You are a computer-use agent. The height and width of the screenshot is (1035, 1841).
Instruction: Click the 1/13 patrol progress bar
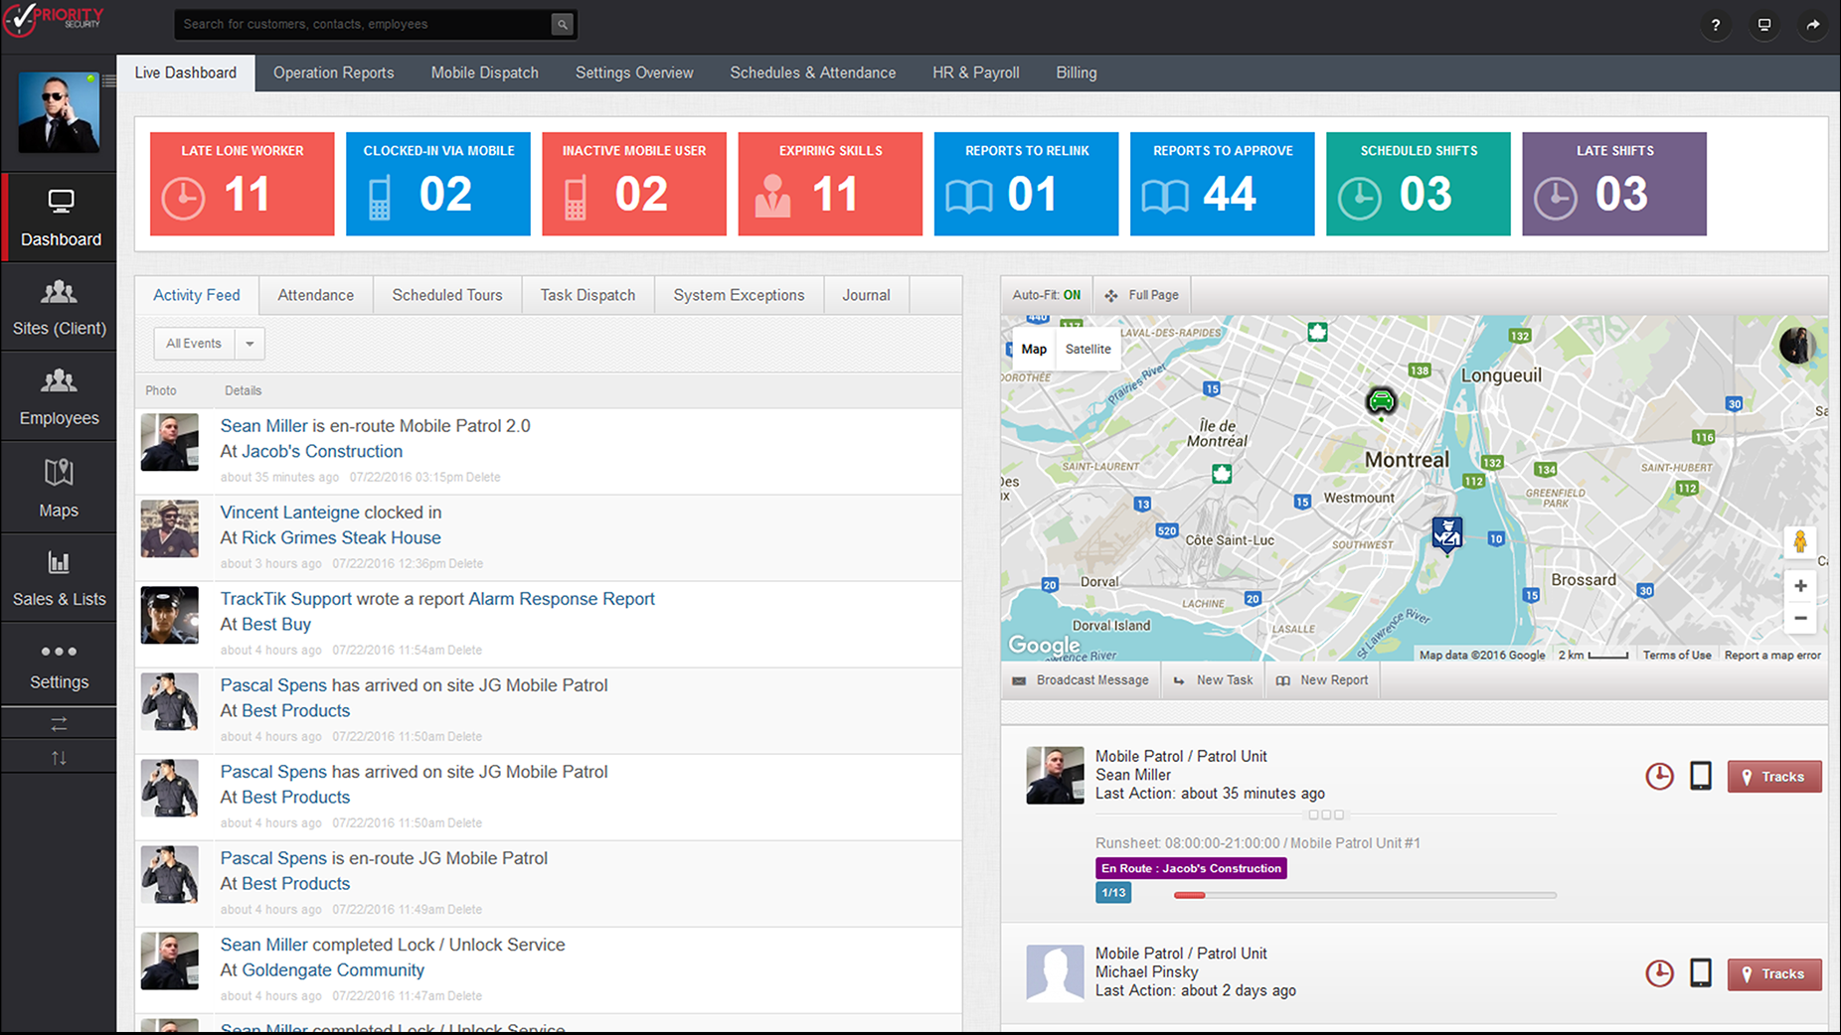tap(1113, 892)
